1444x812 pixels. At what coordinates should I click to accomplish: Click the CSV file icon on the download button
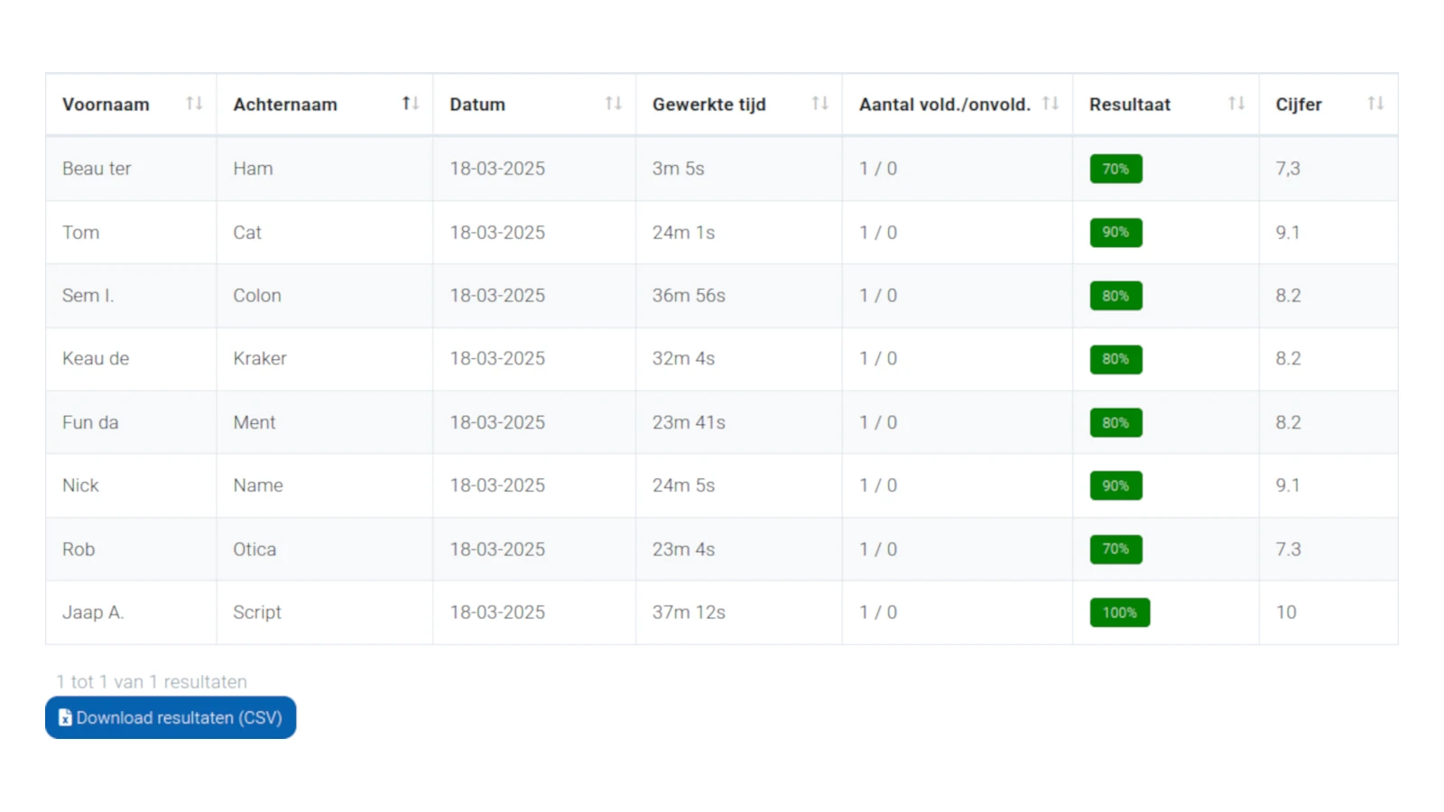click(64, 717)
